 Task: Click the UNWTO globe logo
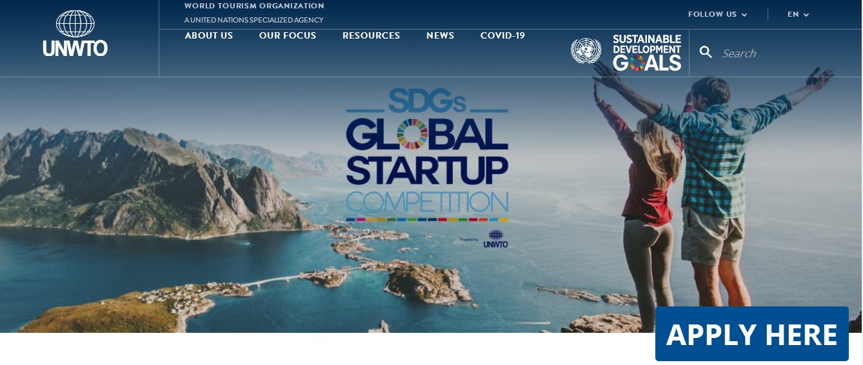(75, 33)
